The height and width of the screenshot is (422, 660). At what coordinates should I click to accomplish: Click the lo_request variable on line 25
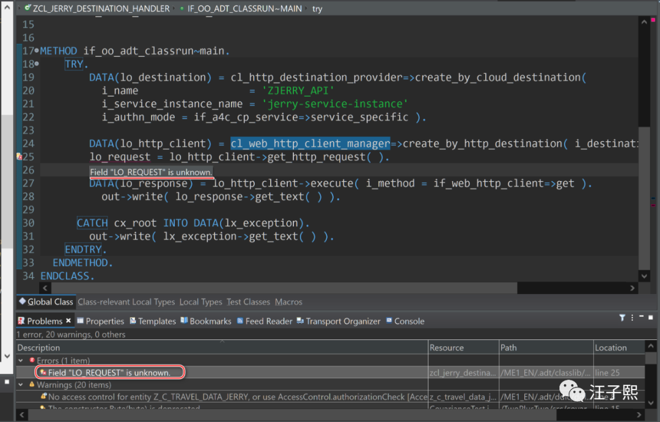120,157
